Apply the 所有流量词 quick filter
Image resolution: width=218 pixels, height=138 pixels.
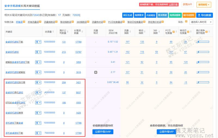click(x=33, y=22)
